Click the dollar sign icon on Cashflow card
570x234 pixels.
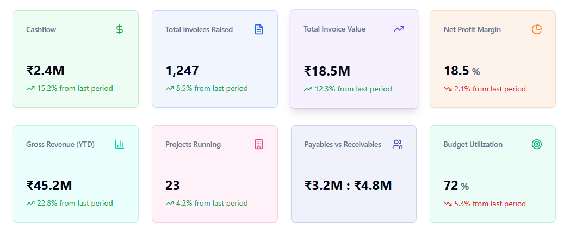click(120, 29)
